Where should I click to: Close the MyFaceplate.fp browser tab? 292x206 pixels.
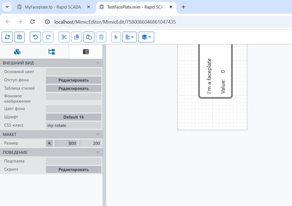[89, 7]
